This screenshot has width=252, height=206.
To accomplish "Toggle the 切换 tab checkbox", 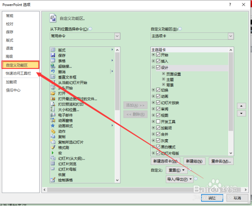I will coord(158,90).
